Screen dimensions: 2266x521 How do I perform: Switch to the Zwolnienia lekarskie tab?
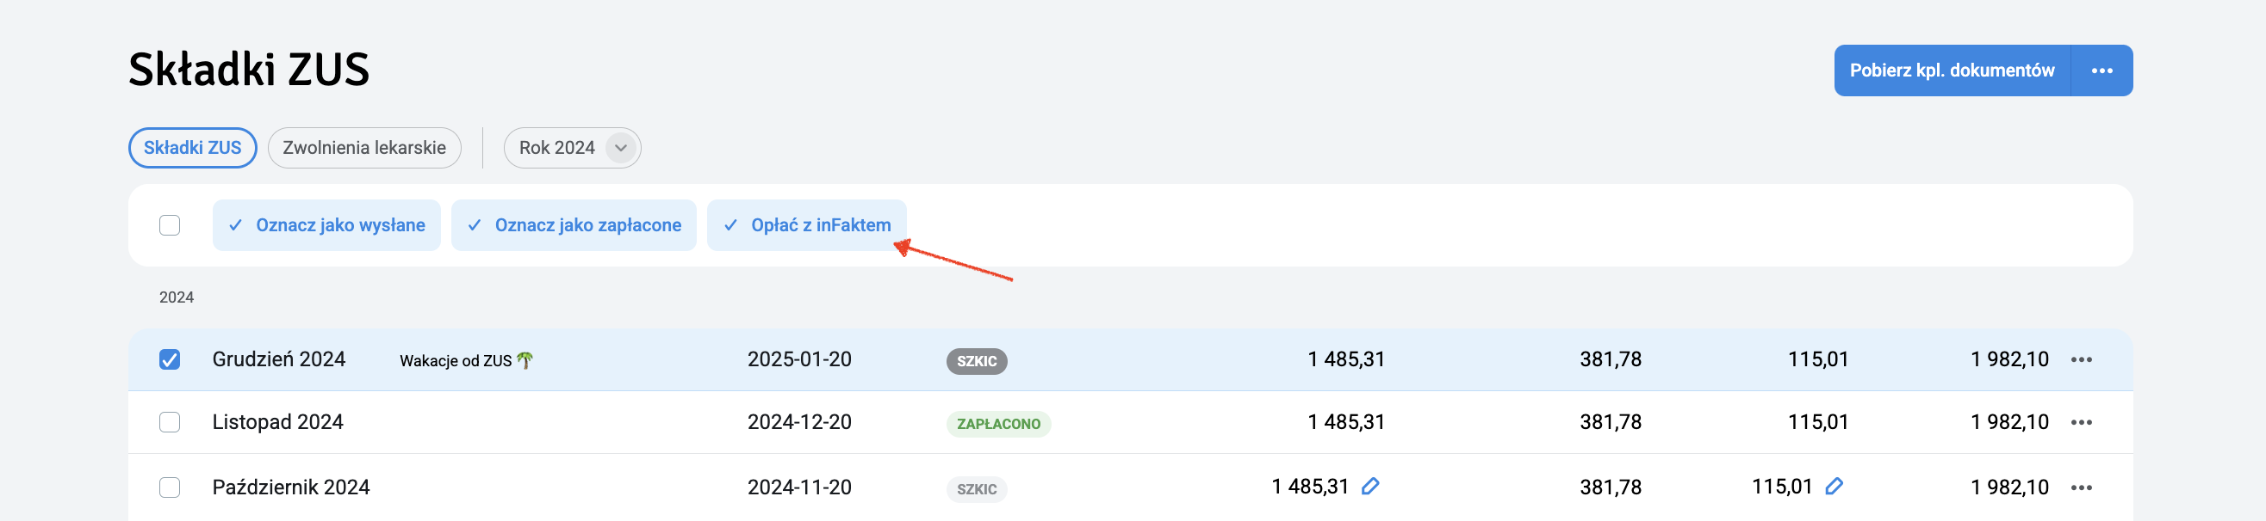tap(364, 148)
